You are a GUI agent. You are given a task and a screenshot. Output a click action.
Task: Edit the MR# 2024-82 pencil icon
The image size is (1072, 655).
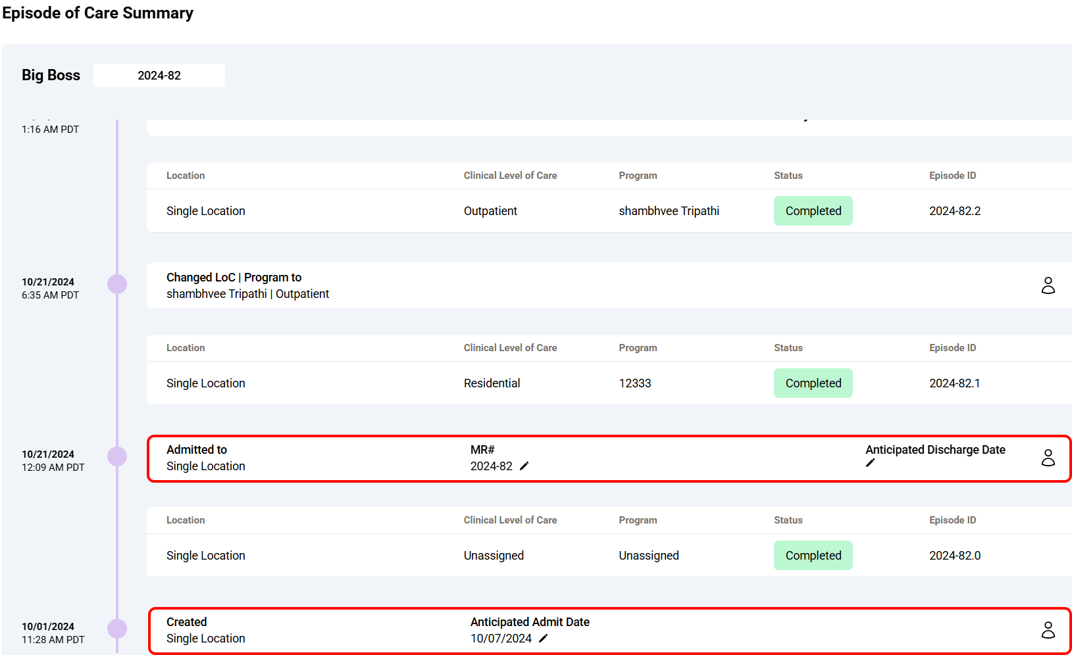pos(524,466)
